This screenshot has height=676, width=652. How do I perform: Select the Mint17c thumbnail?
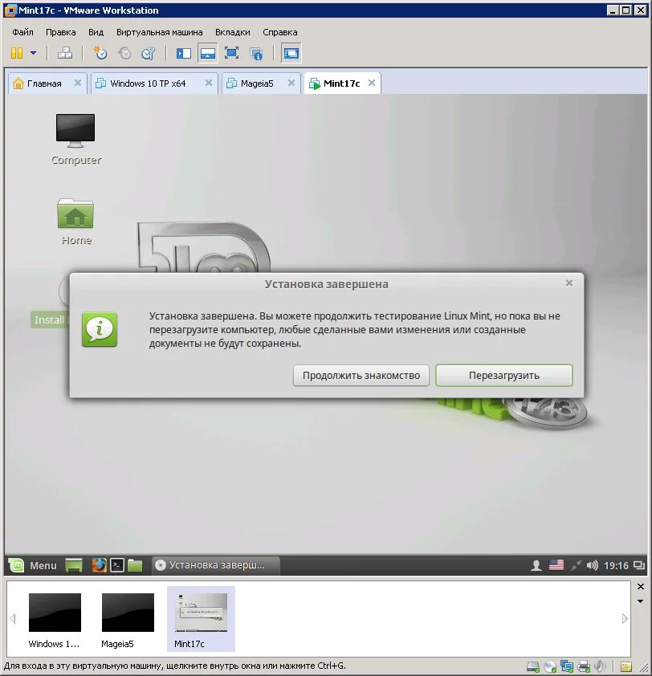click(201, 619)
